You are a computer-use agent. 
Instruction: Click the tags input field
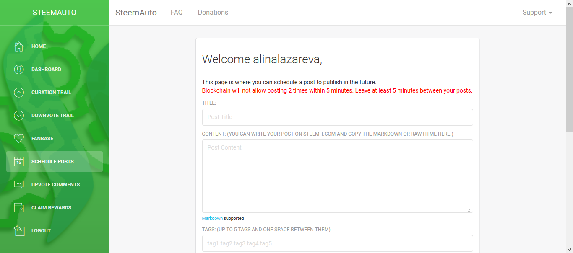tap(337, 243)
